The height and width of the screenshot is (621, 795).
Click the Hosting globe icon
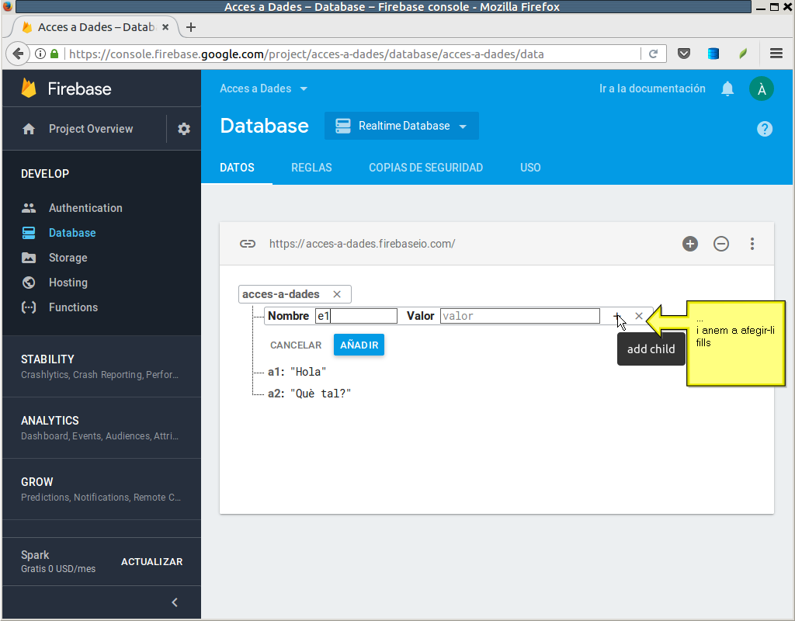[29, 283]
